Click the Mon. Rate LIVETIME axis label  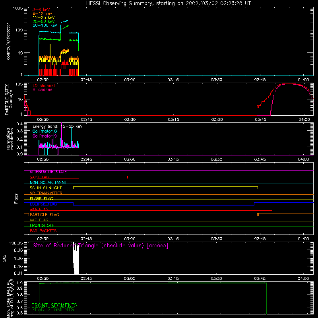(10, 299)
